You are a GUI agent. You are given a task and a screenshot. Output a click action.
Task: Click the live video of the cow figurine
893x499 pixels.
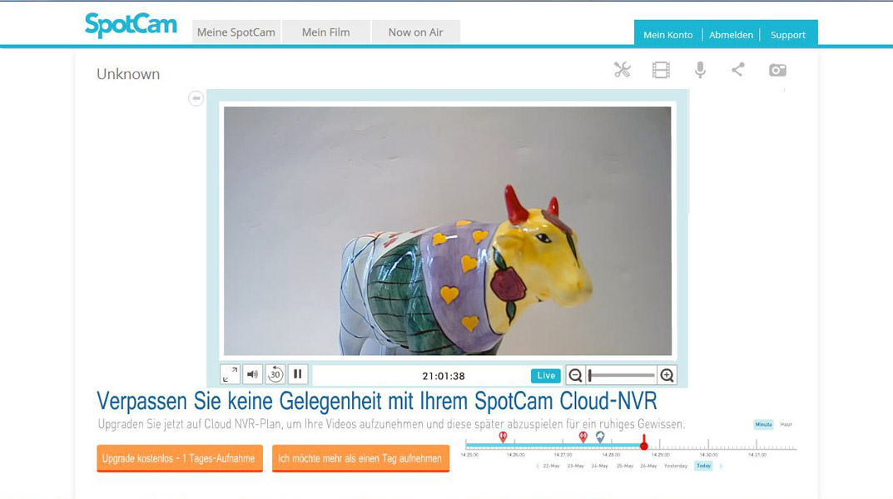coord(448,231)
